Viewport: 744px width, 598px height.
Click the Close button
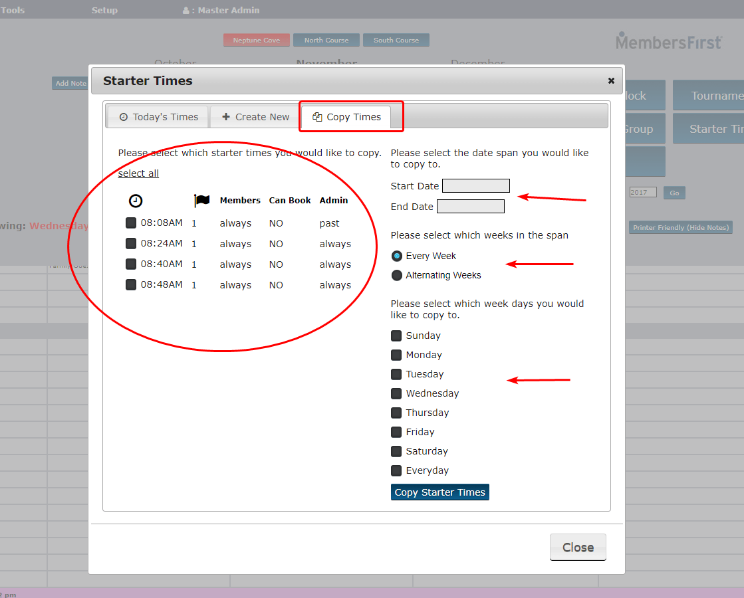point(577,547)
